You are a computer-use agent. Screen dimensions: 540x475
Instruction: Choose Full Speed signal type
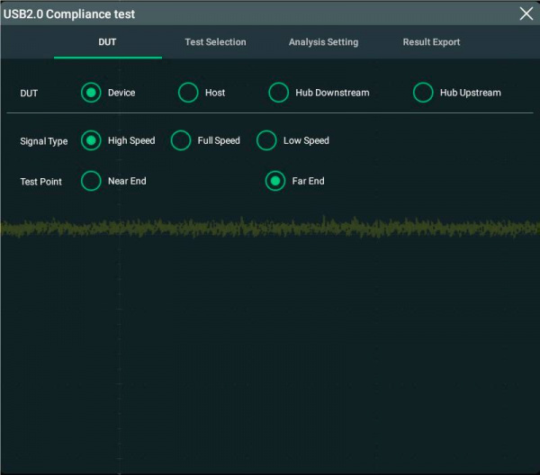181,140
